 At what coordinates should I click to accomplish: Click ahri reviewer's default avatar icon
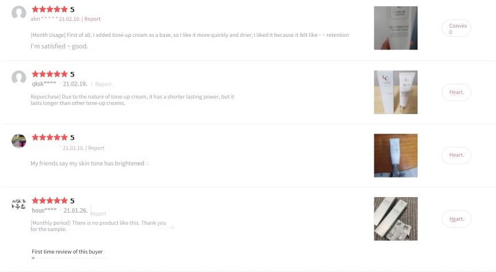tap(18, 13)
